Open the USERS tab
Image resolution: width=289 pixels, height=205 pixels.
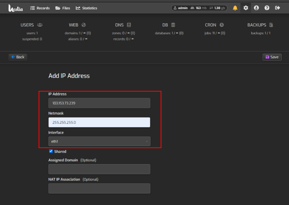click(32, 25)
